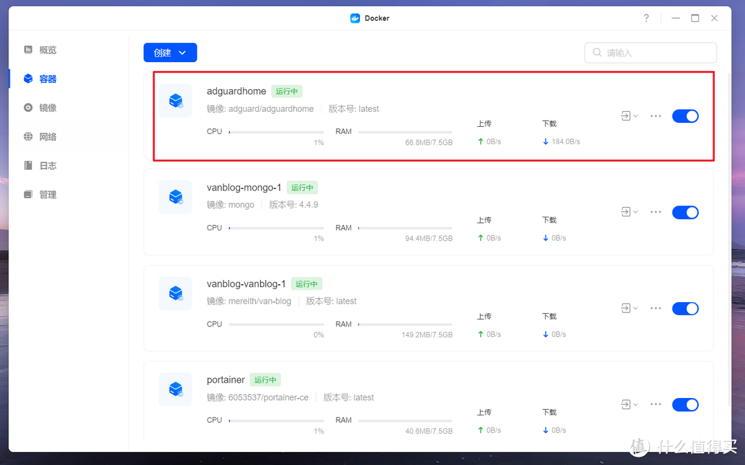This screenshot has width=745, height=465.
Task: Click the search magnifier icon
Action: click(x=597, y=52)
